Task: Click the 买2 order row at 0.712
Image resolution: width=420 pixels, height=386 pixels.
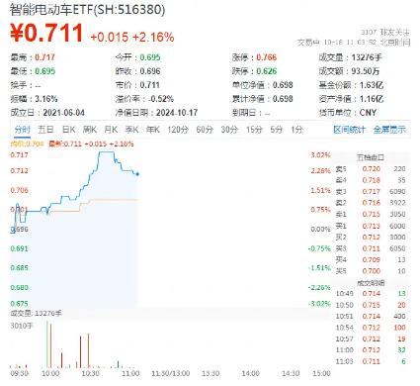Action: point(371,238)
